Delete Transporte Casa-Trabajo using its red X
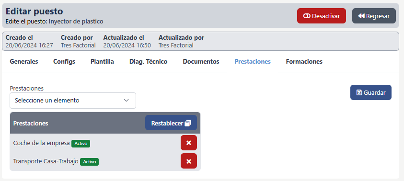The image size is (404, 181). click(x=189, y=161)
